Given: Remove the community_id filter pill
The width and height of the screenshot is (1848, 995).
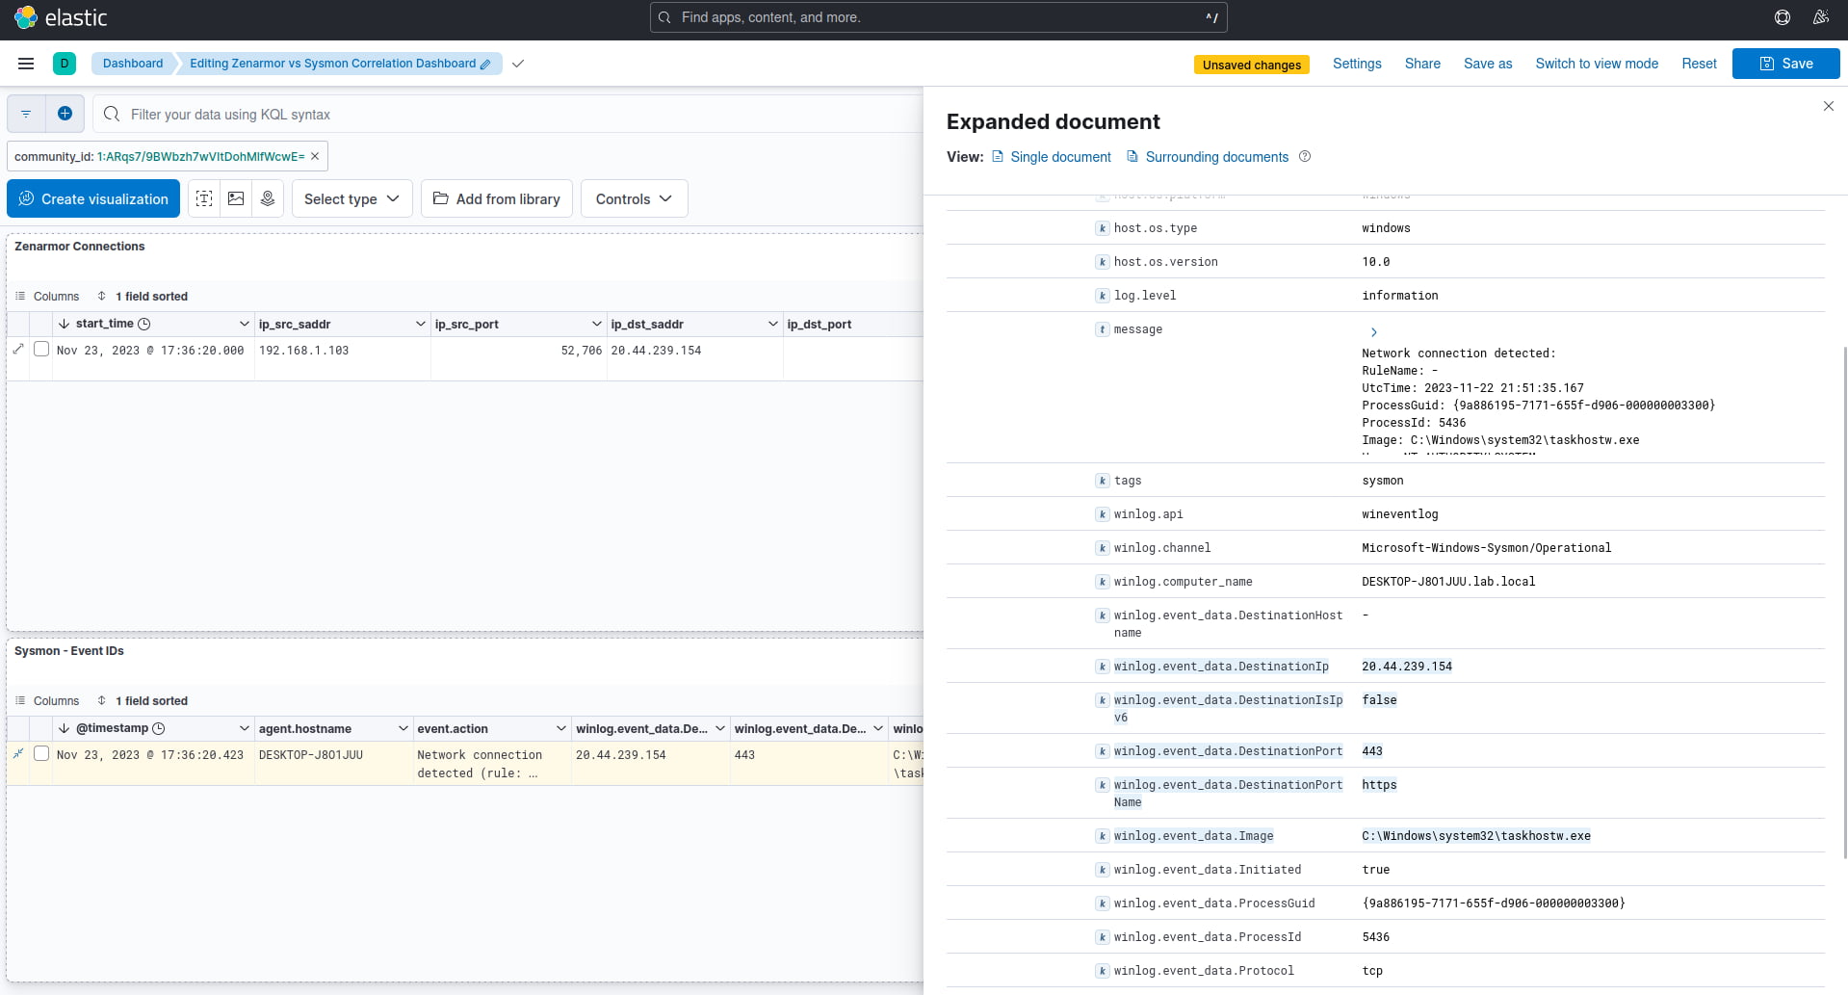Looking at the screenshot, I should (x=315, y=156).
